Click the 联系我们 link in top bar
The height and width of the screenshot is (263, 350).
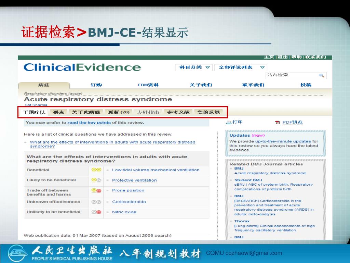tap(315, 57)
